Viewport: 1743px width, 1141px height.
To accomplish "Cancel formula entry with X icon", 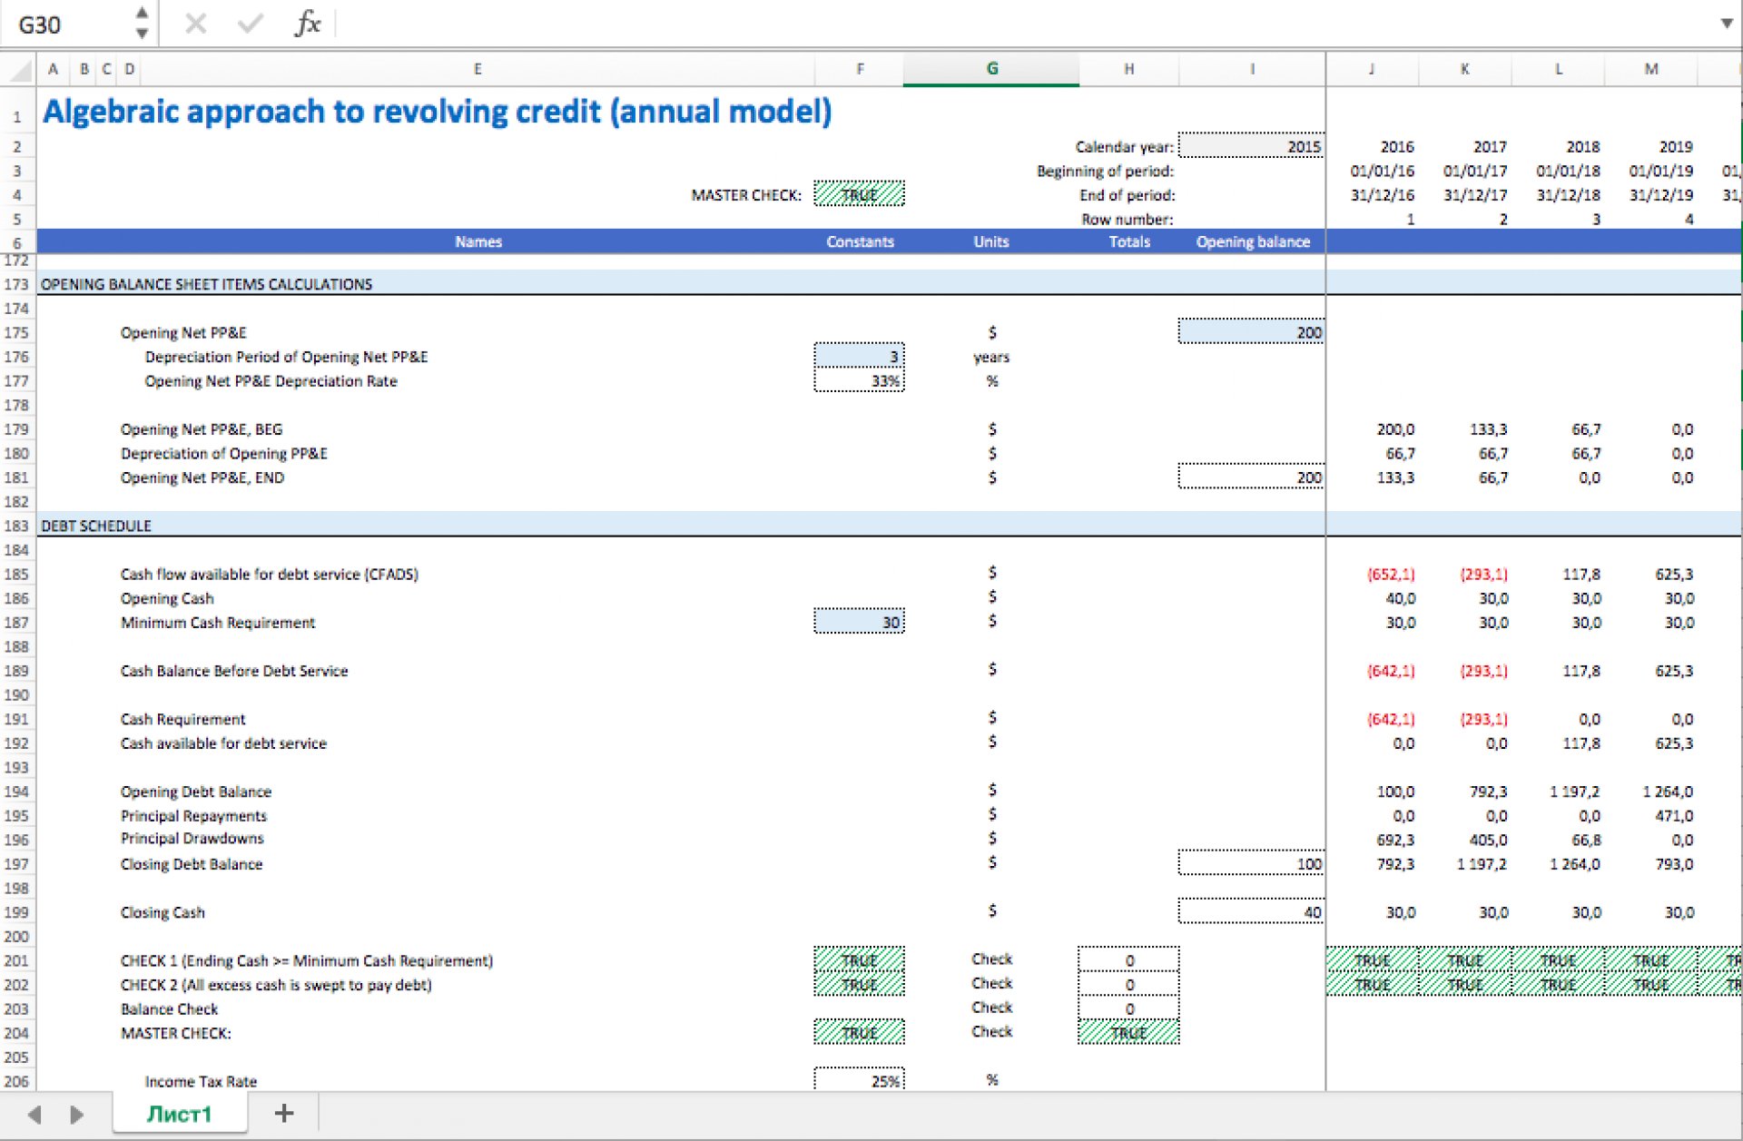I will coord(195,24).
